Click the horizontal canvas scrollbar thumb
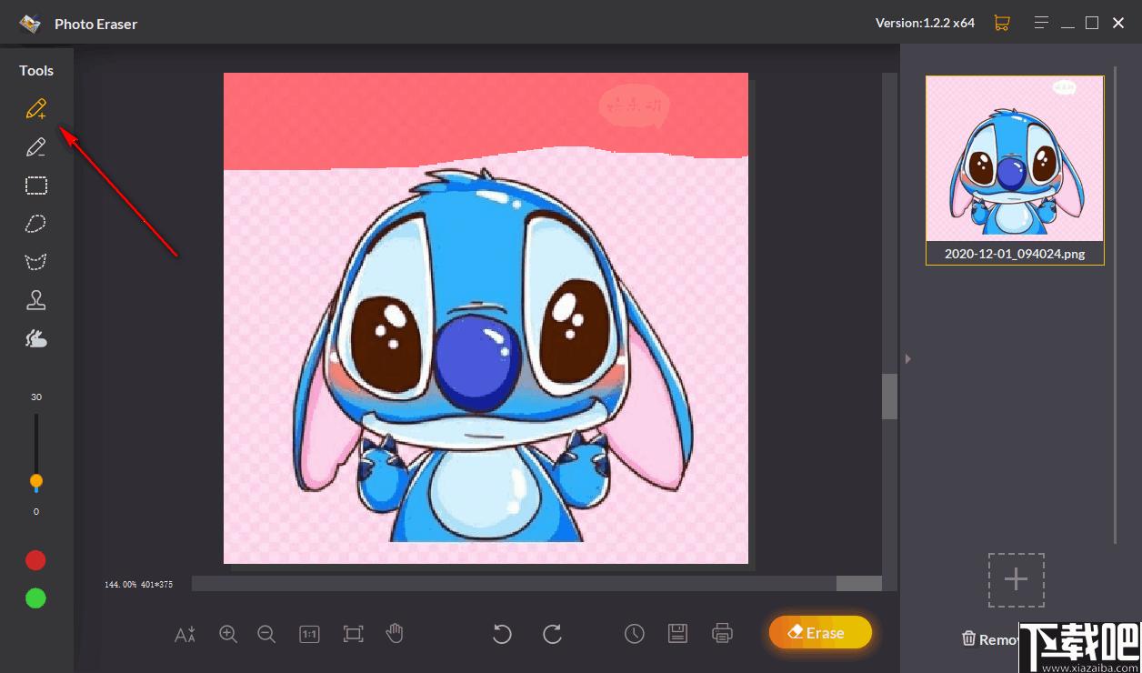 [859, 583]
